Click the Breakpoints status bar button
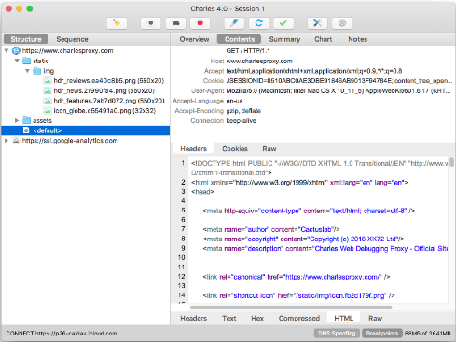Viewport: 456px width, 342px height. point(382,334)
